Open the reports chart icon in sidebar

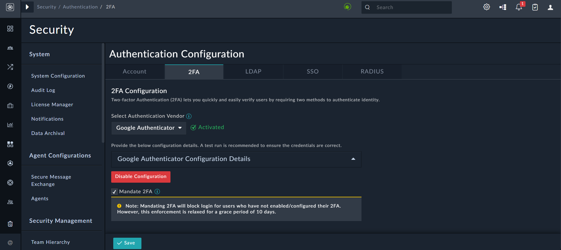(x=10, y=125)
